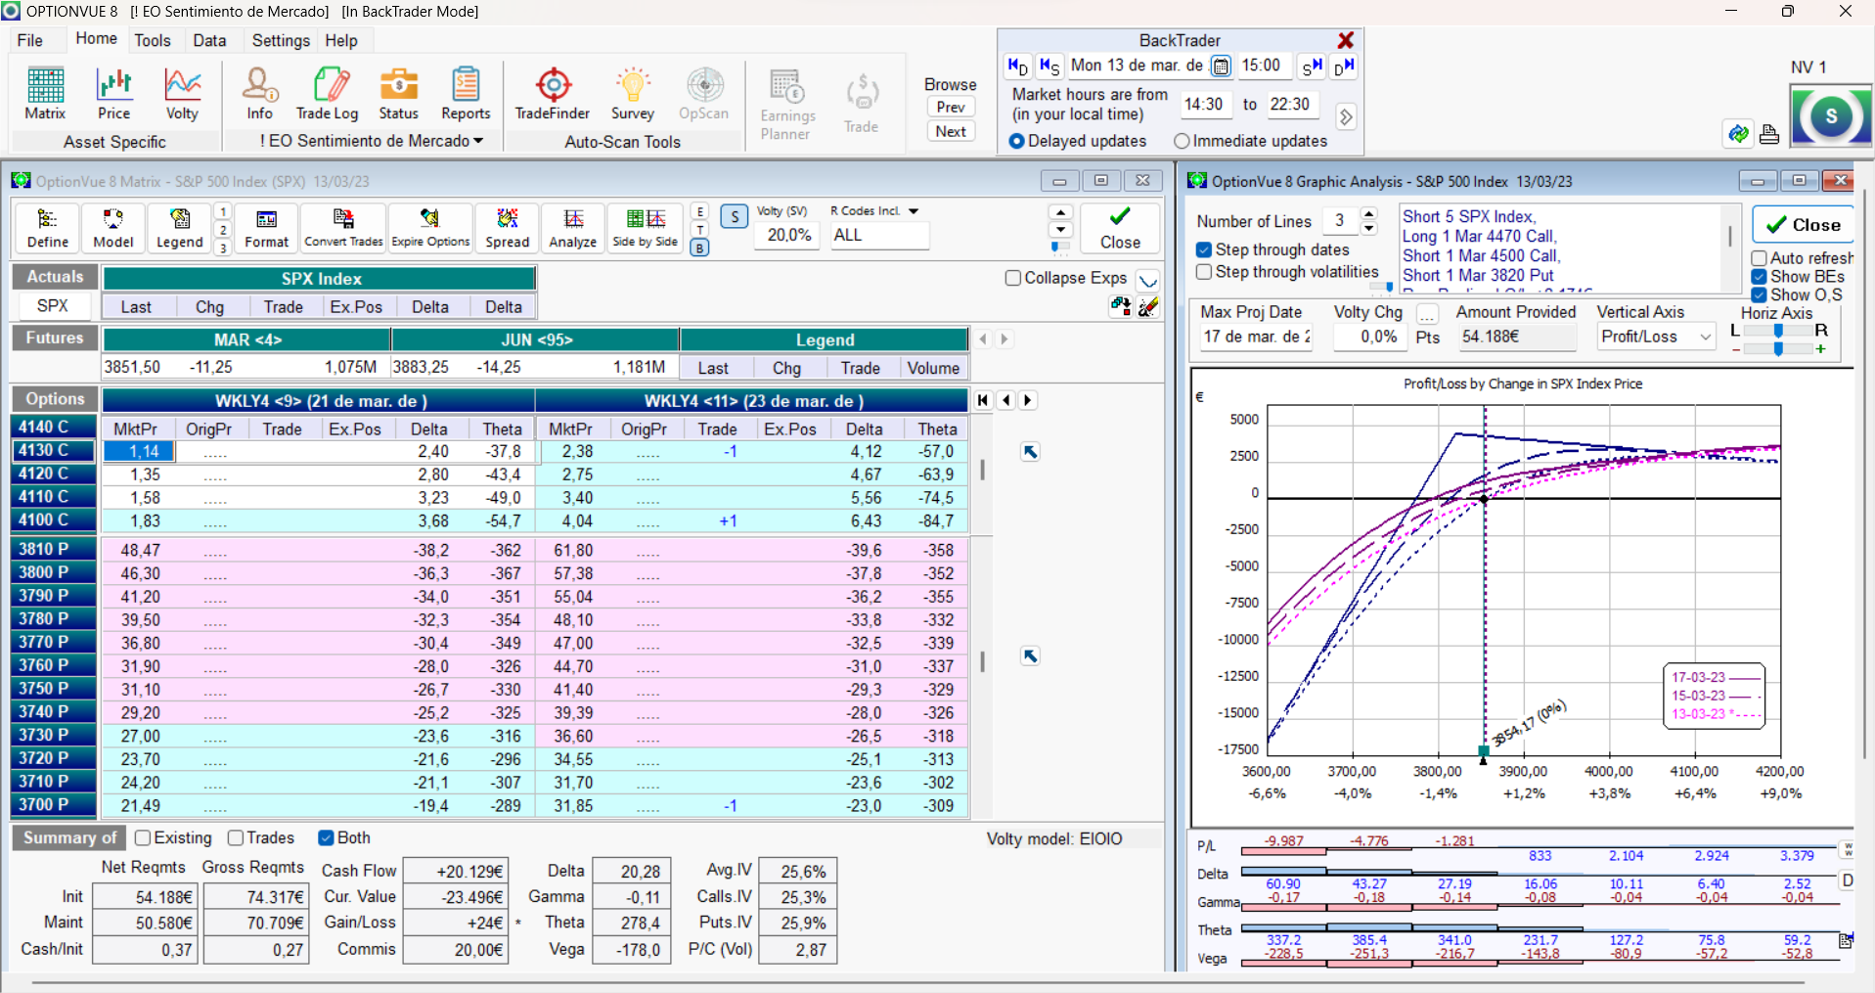Increase the Number of Lines value
This screenshot has height=993, width=1875.
click(1369, 214)
